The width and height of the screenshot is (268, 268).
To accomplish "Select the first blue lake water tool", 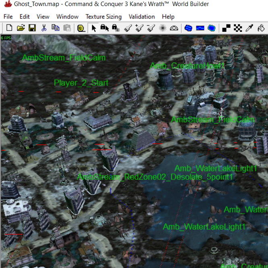I will pyautogui.click(x=188, y=28).
